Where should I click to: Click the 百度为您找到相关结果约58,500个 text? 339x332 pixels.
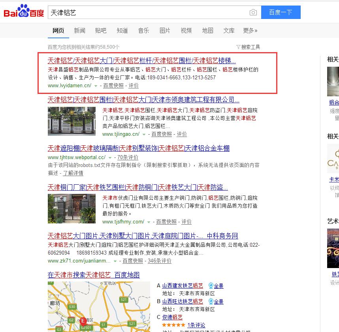pos(83,47)
